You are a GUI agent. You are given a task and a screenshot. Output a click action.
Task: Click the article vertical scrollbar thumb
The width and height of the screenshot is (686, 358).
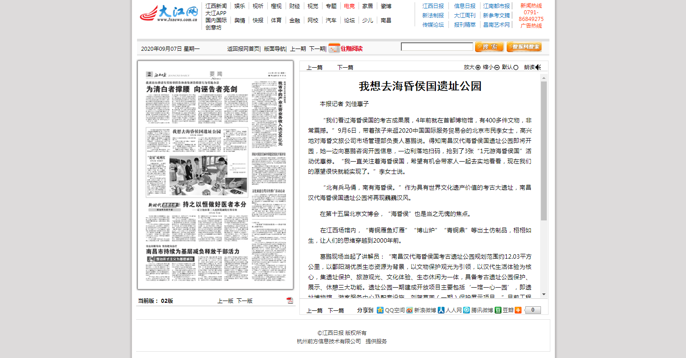[544, 151]
